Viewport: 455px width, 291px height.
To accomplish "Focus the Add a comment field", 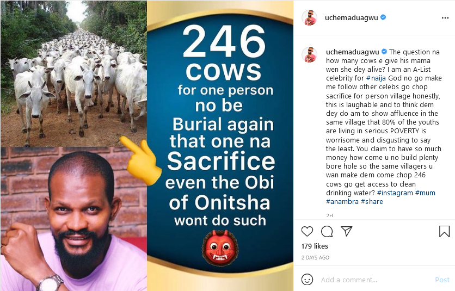I will (376, 280).
